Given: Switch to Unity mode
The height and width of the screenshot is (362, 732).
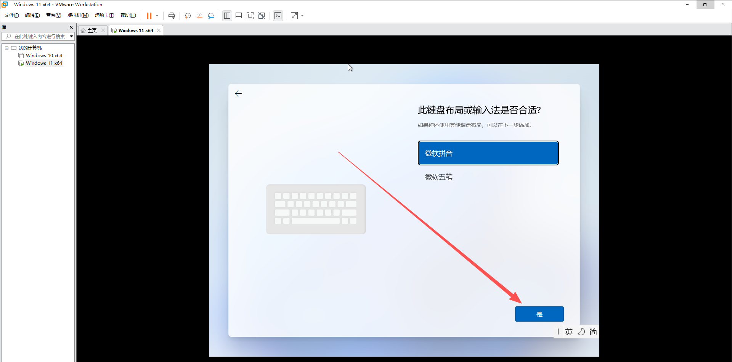Looking at the screenshot, I should pyautogui.click(x=262, y=16).
